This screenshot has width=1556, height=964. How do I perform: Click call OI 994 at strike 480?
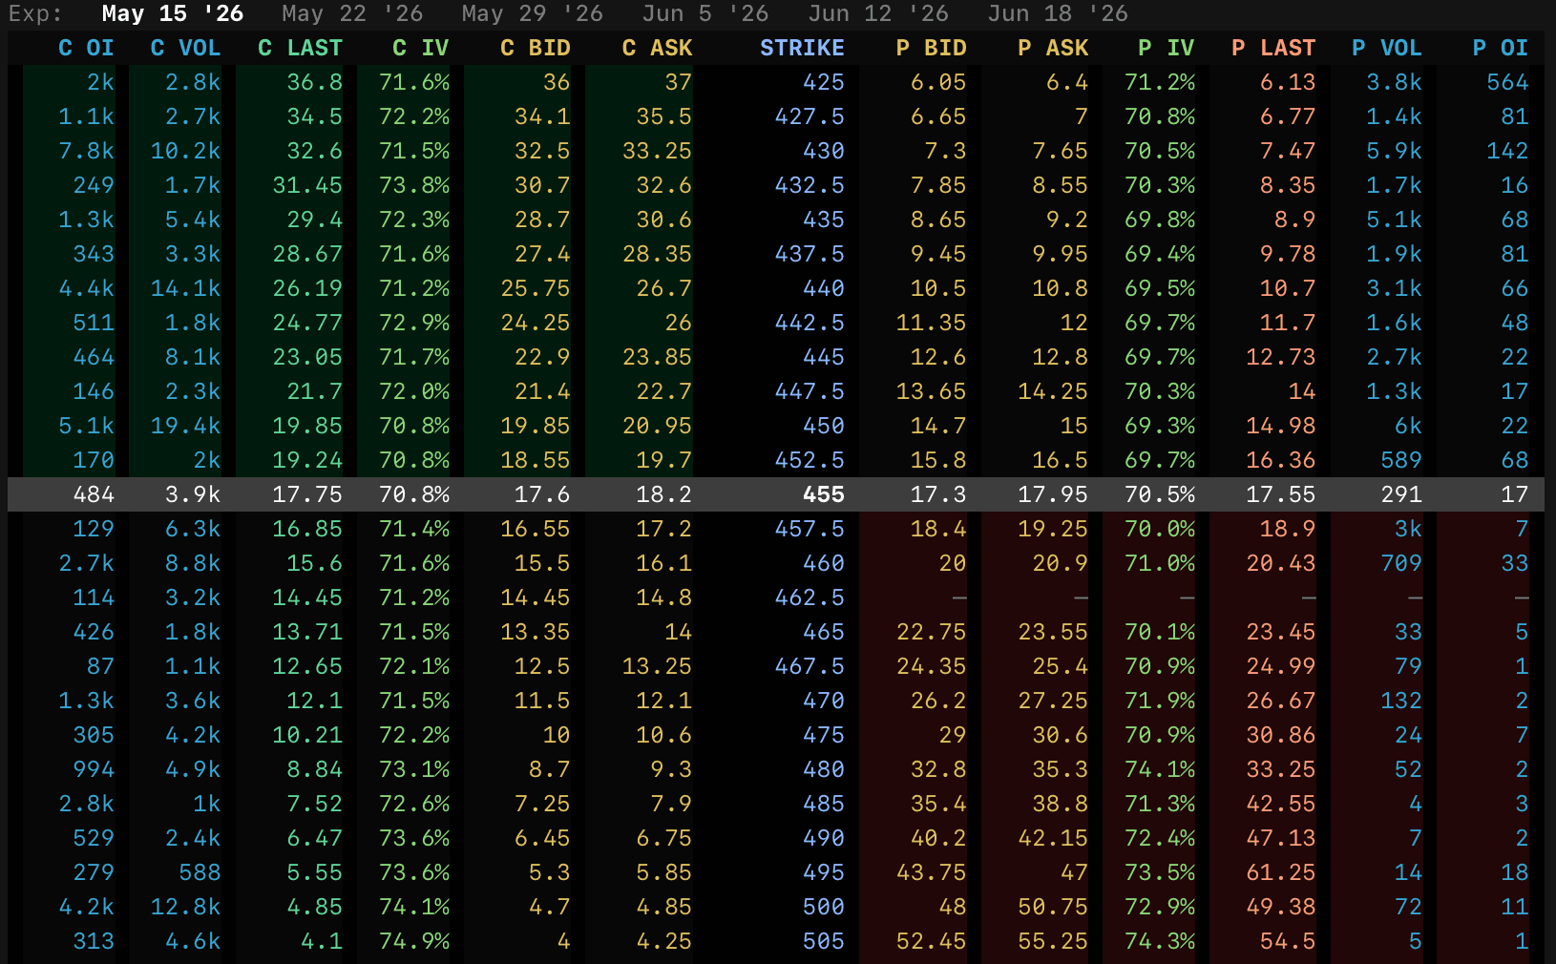pyautogui.click(x=94, y=769)
